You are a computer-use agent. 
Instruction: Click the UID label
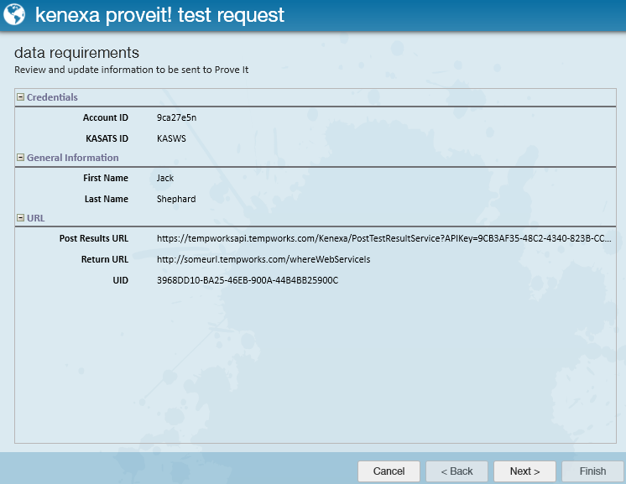pos(121,280)
